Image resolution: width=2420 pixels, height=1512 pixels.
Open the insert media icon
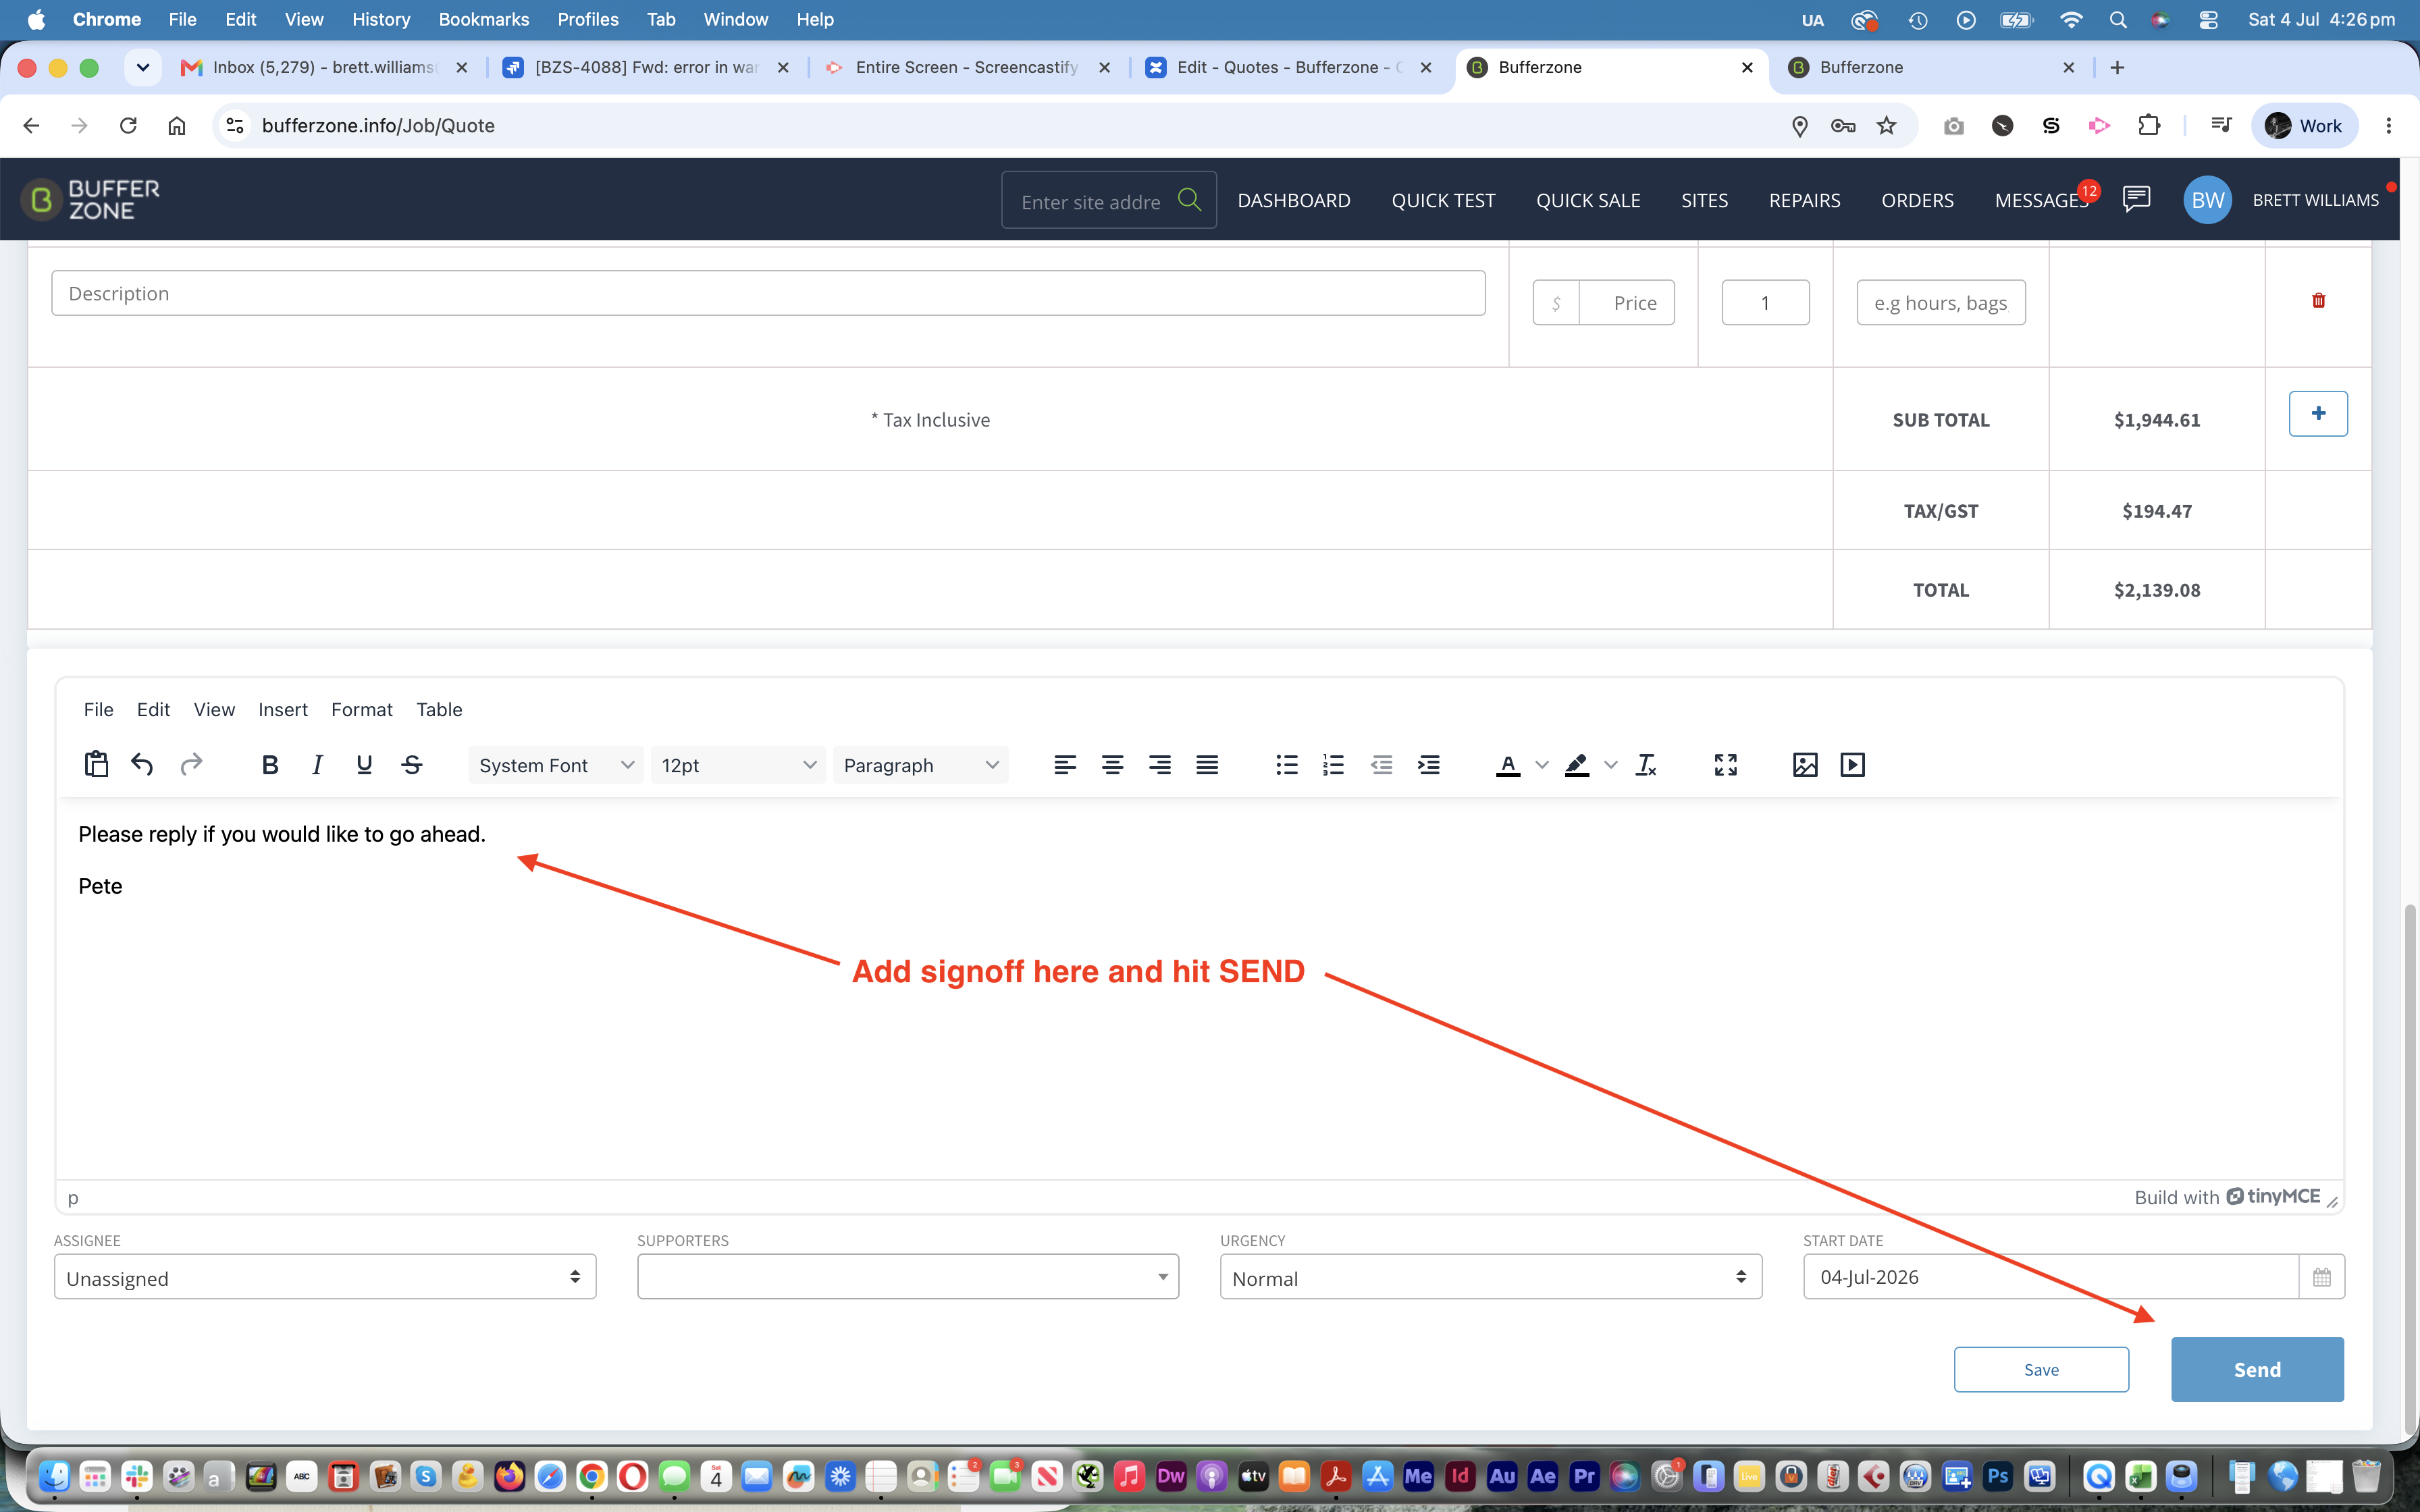[x=1852, y=765]
